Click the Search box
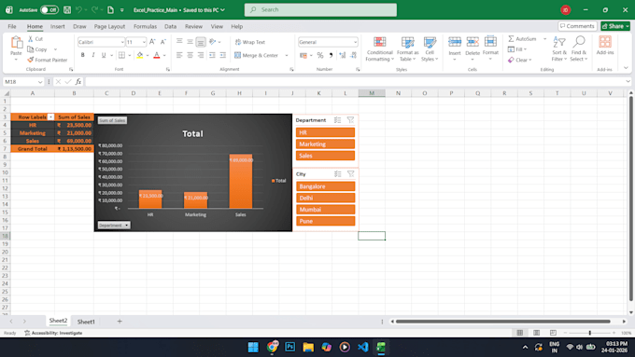The height and width of the screenshot is (357, 635). point(320,9)
